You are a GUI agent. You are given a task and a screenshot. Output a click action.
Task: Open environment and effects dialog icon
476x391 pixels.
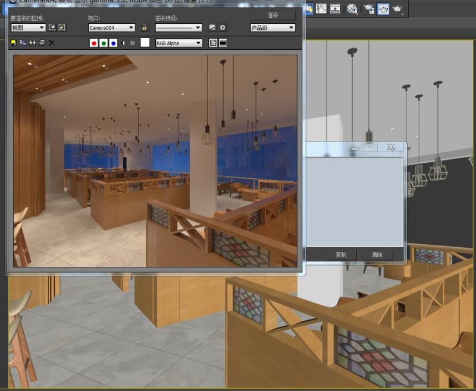click(223, 27)
